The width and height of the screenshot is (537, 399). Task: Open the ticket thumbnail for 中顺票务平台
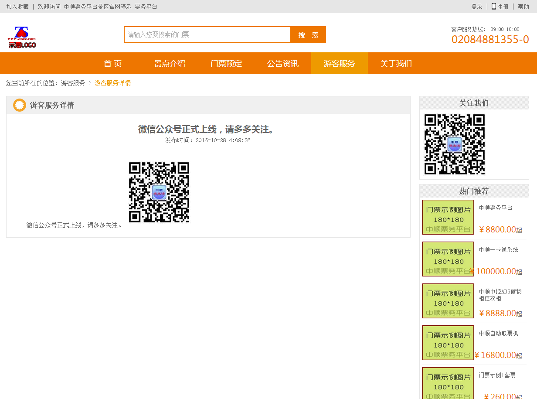point(448,217)
